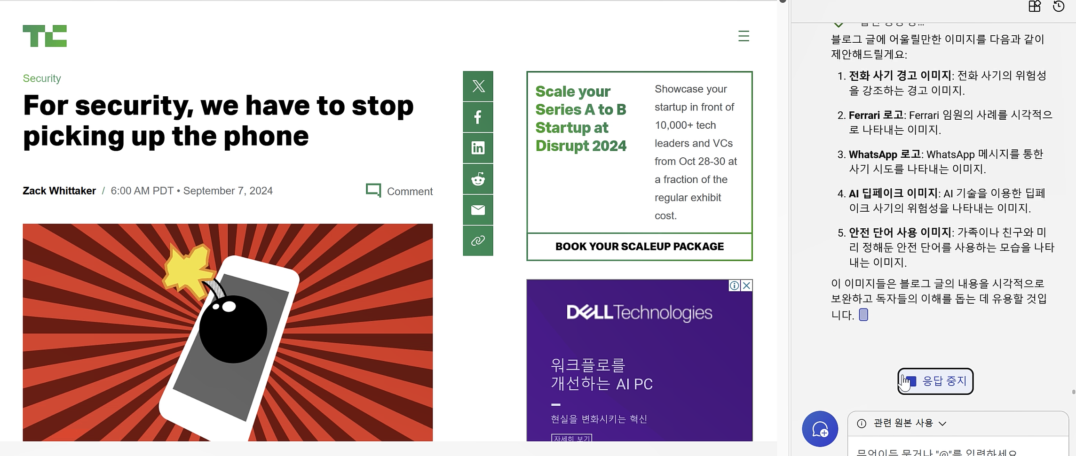This screenshot has width=1076, height=456.
Task: Open the Security category link
Action: (x=42, y=78)
